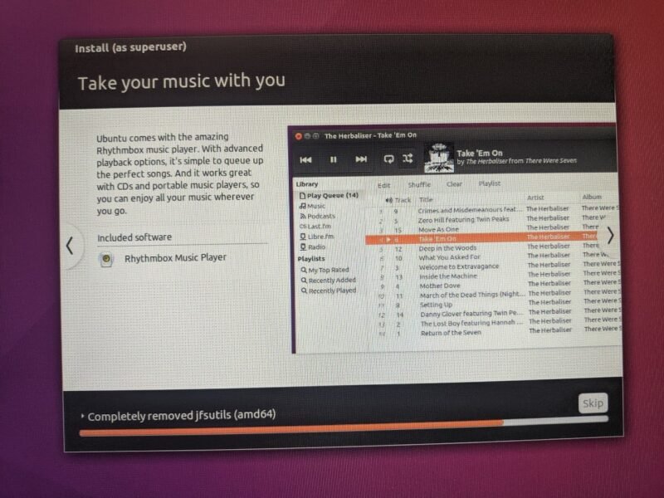Image resolution: width=664 pixels, height=498 pixels.
Task: Click the Rhythmbox Music Player speaker icon
Action: coord(106,260)
